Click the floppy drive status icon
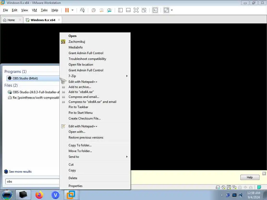This screenshot has height=200, width=267. point(229,187)
